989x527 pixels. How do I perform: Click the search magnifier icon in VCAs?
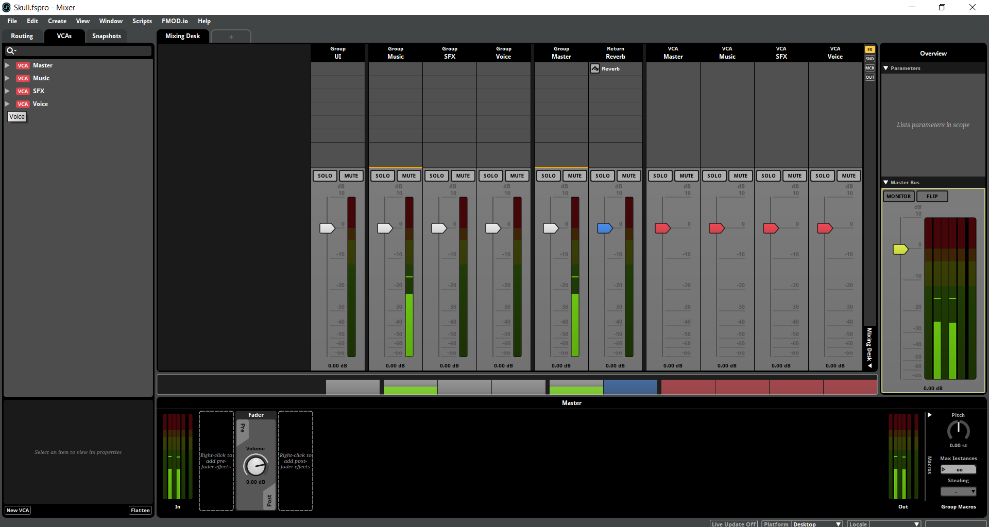(x=10, y=50)
